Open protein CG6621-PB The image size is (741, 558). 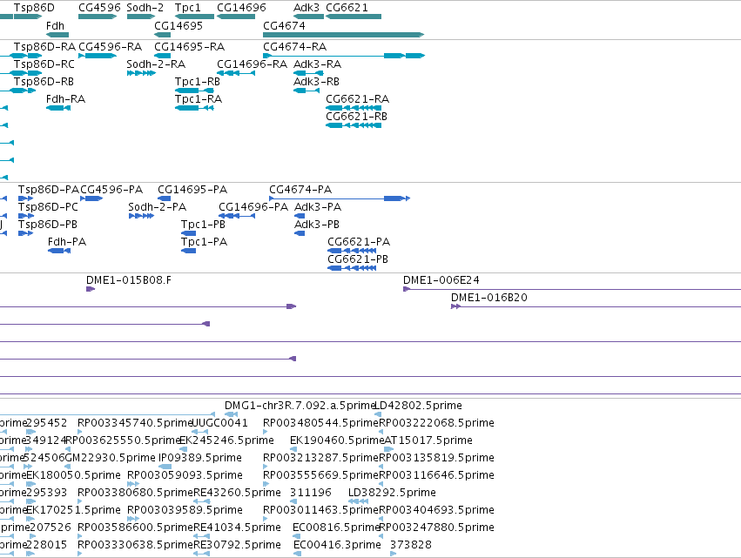pyautogui.click(x=358, y=260)
